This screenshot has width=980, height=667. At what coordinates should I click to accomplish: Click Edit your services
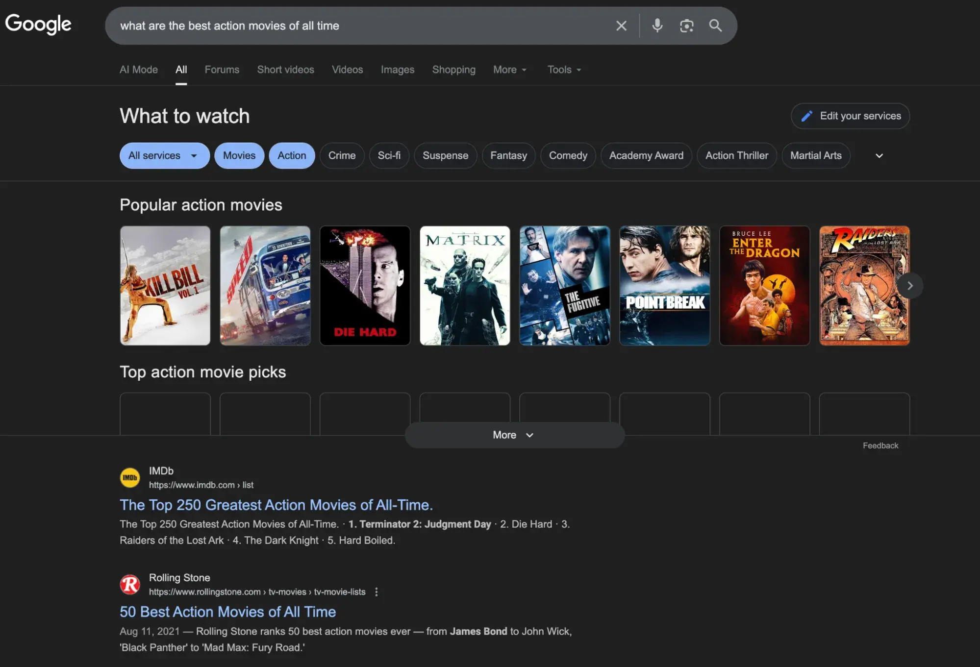click(x=850, y=116)
